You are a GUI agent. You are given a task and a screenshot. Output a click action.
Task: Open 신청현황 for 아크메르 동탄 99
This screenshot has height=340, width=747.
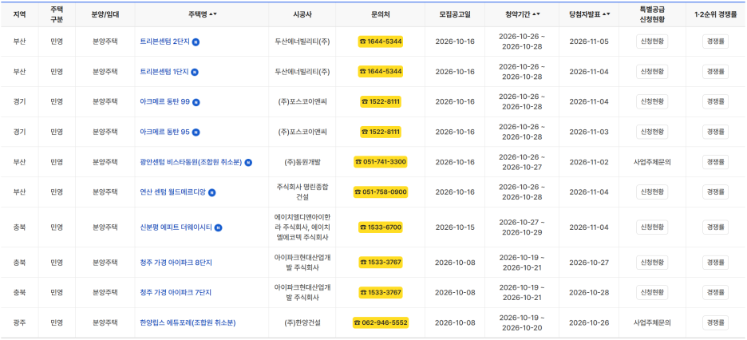tap(652, 102)
